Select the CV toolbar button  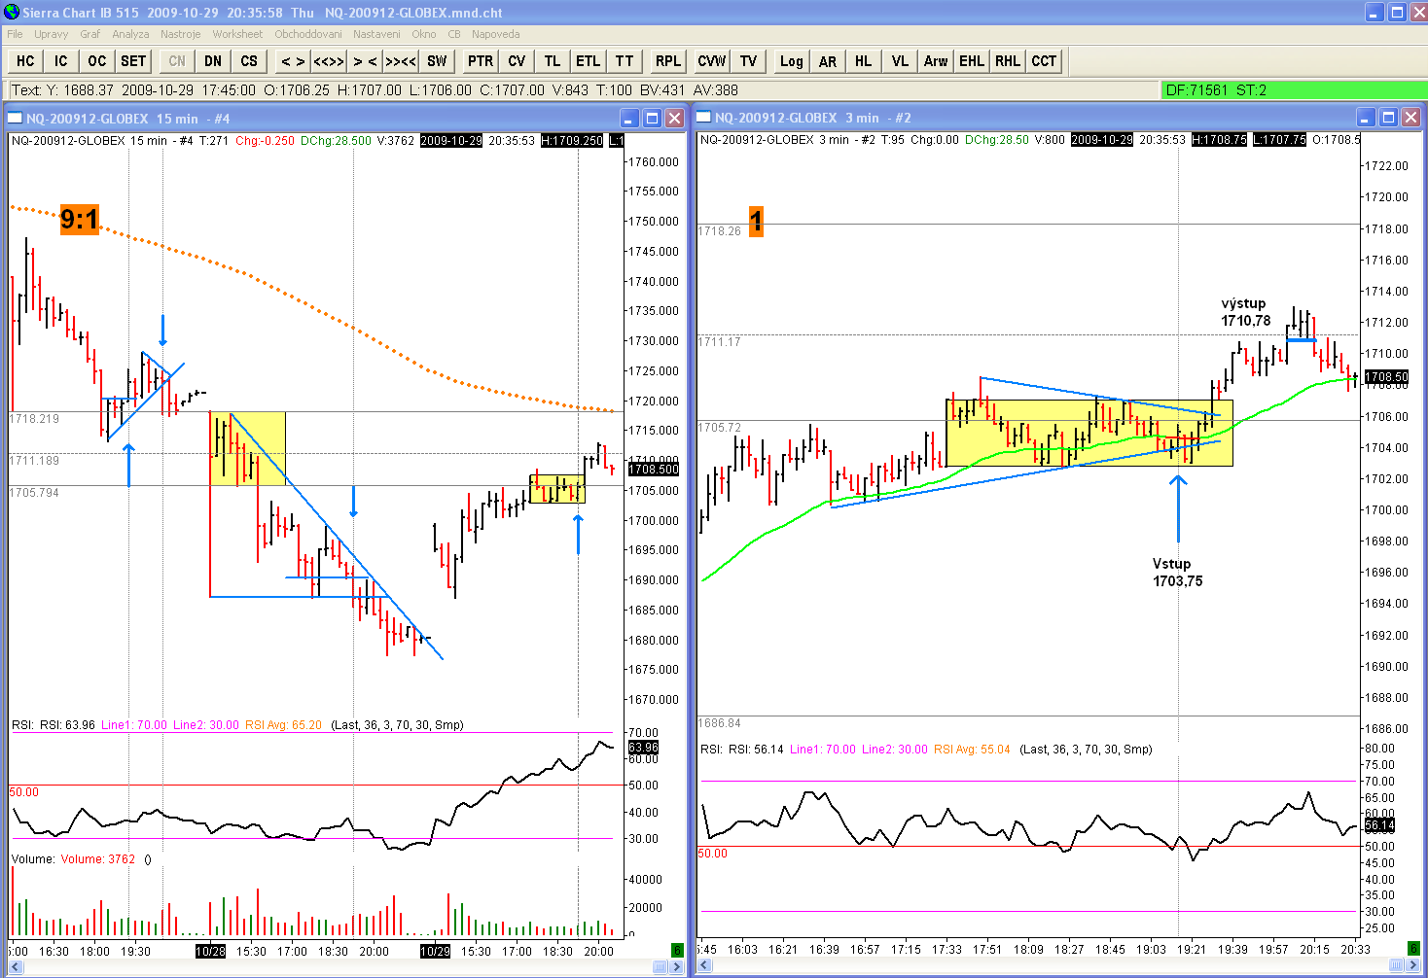pos(517,61)
